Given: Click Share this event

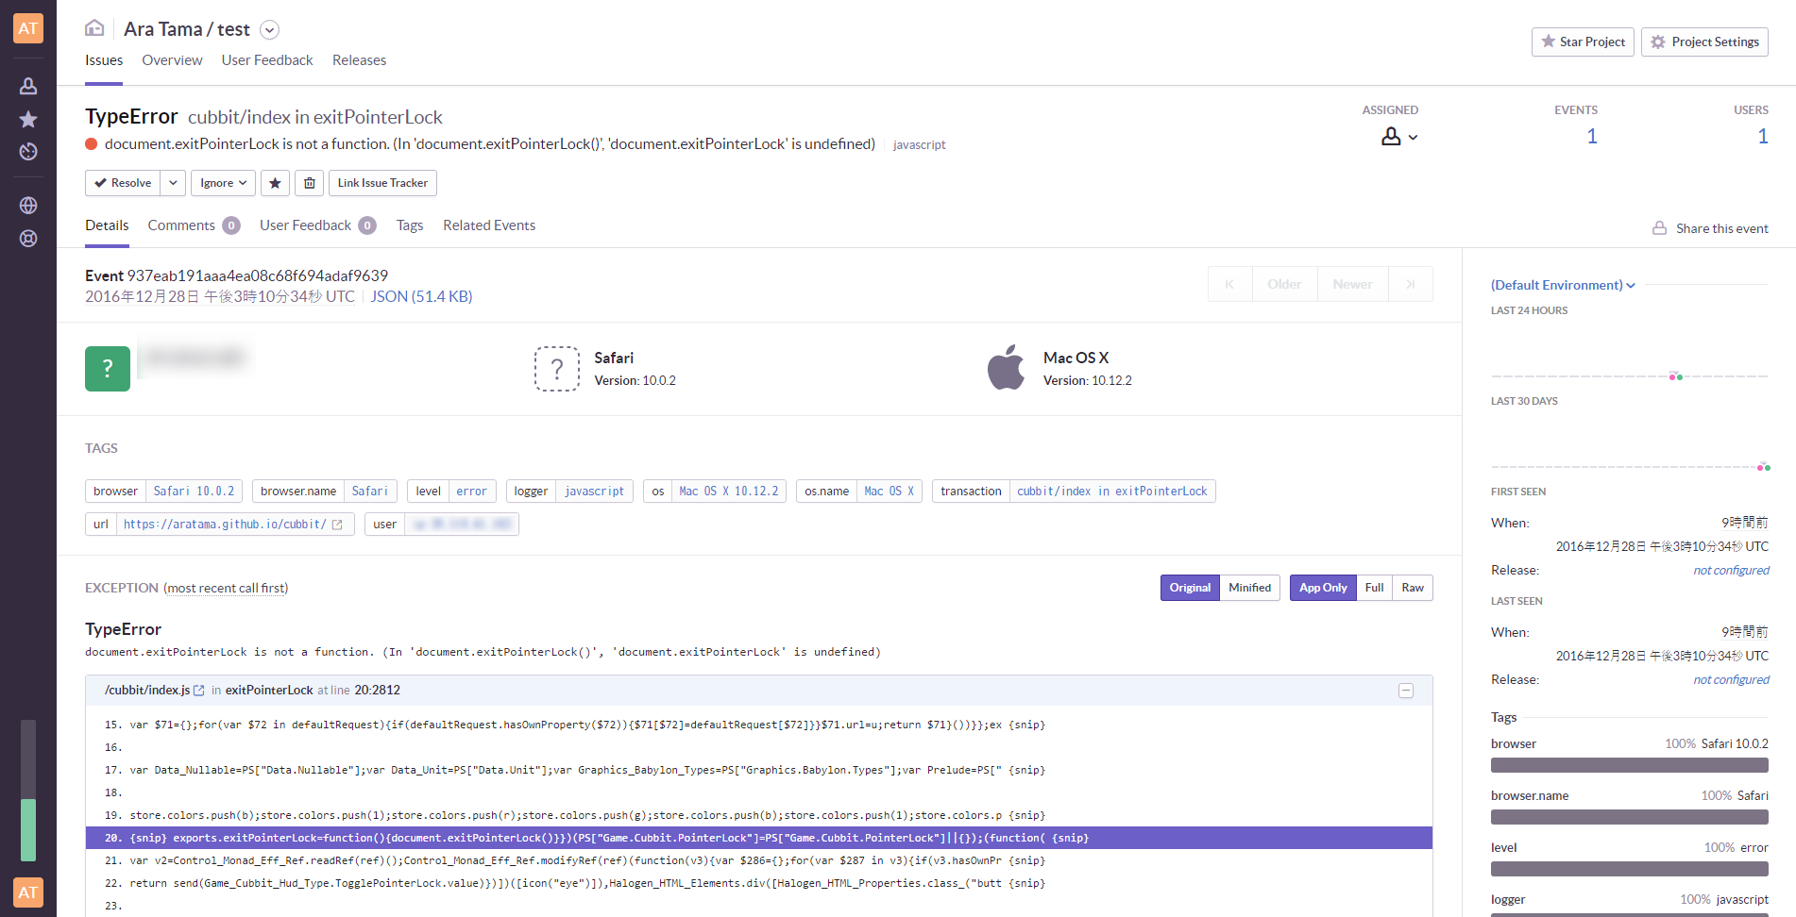Looking at the screenshot, I should click(x=1710, y=228).
